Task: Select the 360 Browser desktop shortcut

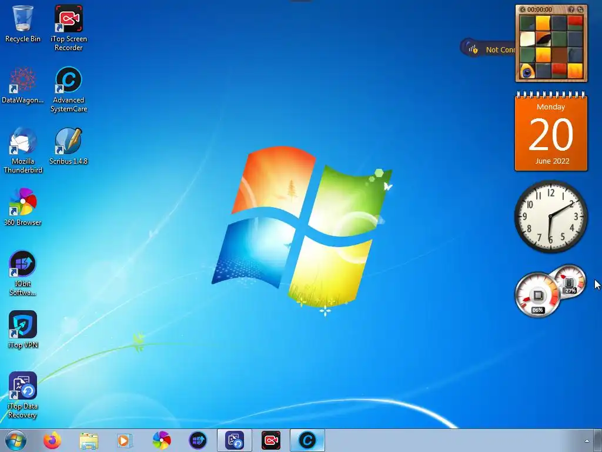Action: coord(23,207)
